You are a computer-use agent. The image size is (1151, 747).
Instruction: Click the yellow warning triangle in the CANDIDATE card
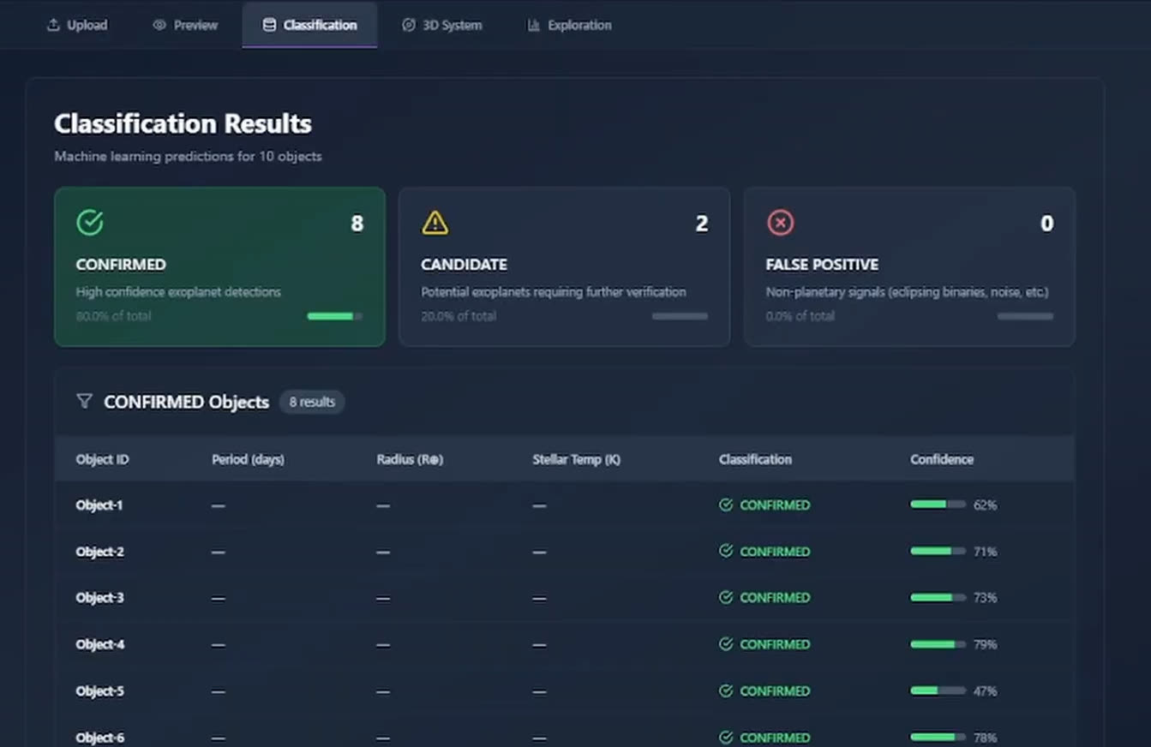click(435, 223)
